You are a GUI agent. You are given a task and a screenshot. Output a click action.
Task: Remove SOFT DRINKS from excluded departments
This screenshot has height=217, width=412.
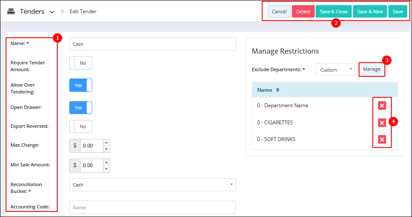click(382, 139)
